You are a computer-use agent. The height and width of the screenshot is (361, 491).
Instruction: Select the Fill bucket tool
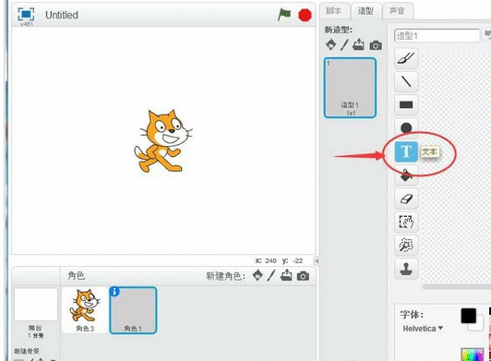tap(406, 175)
